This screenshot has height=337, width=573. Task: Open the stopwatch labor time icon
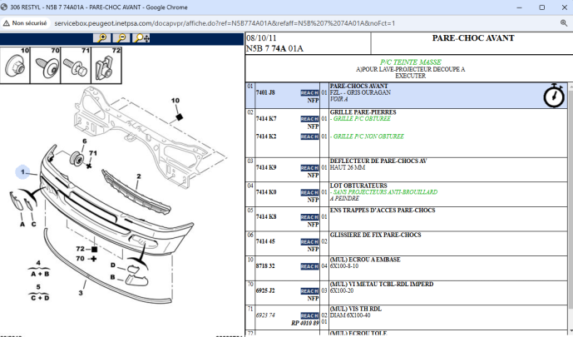(554, 96)
